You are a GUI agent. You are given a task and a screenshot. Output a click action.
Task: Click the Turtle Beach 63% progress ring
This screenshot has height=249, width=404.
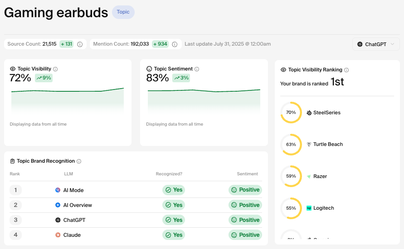[291, 144]
